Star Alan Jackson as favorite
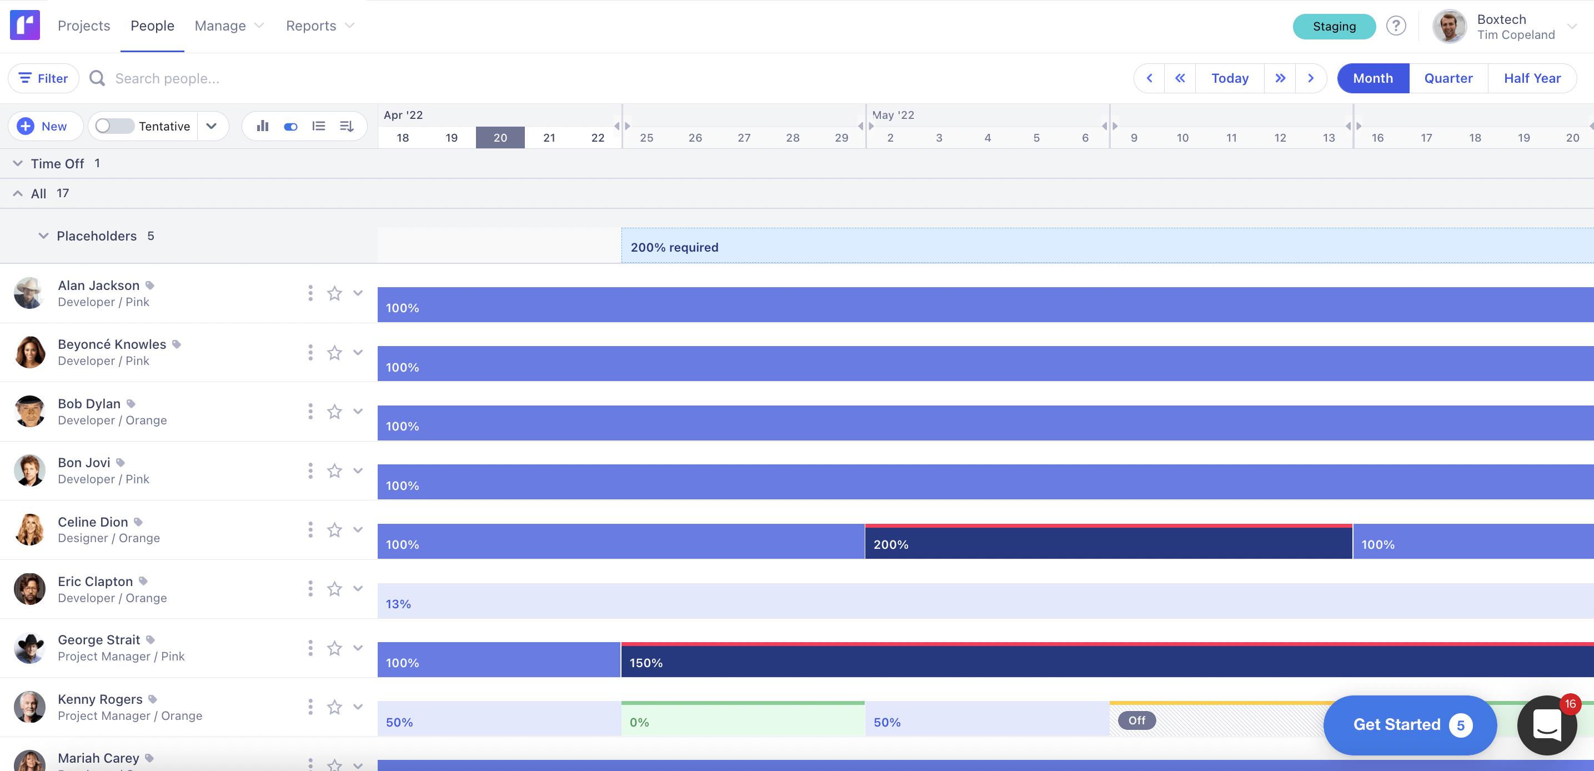 pos(335,293)
